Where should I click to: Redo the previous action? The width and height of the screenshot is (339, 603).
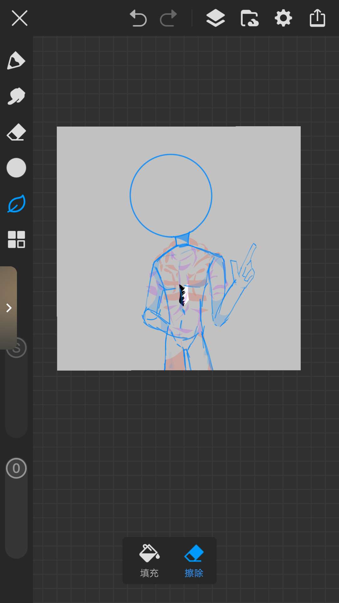click(169, 18)
